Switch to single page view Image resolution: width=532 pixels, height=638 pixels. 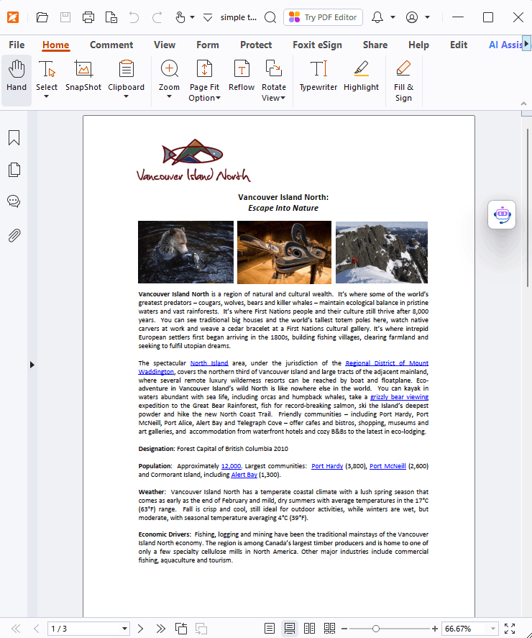point(270,629)
